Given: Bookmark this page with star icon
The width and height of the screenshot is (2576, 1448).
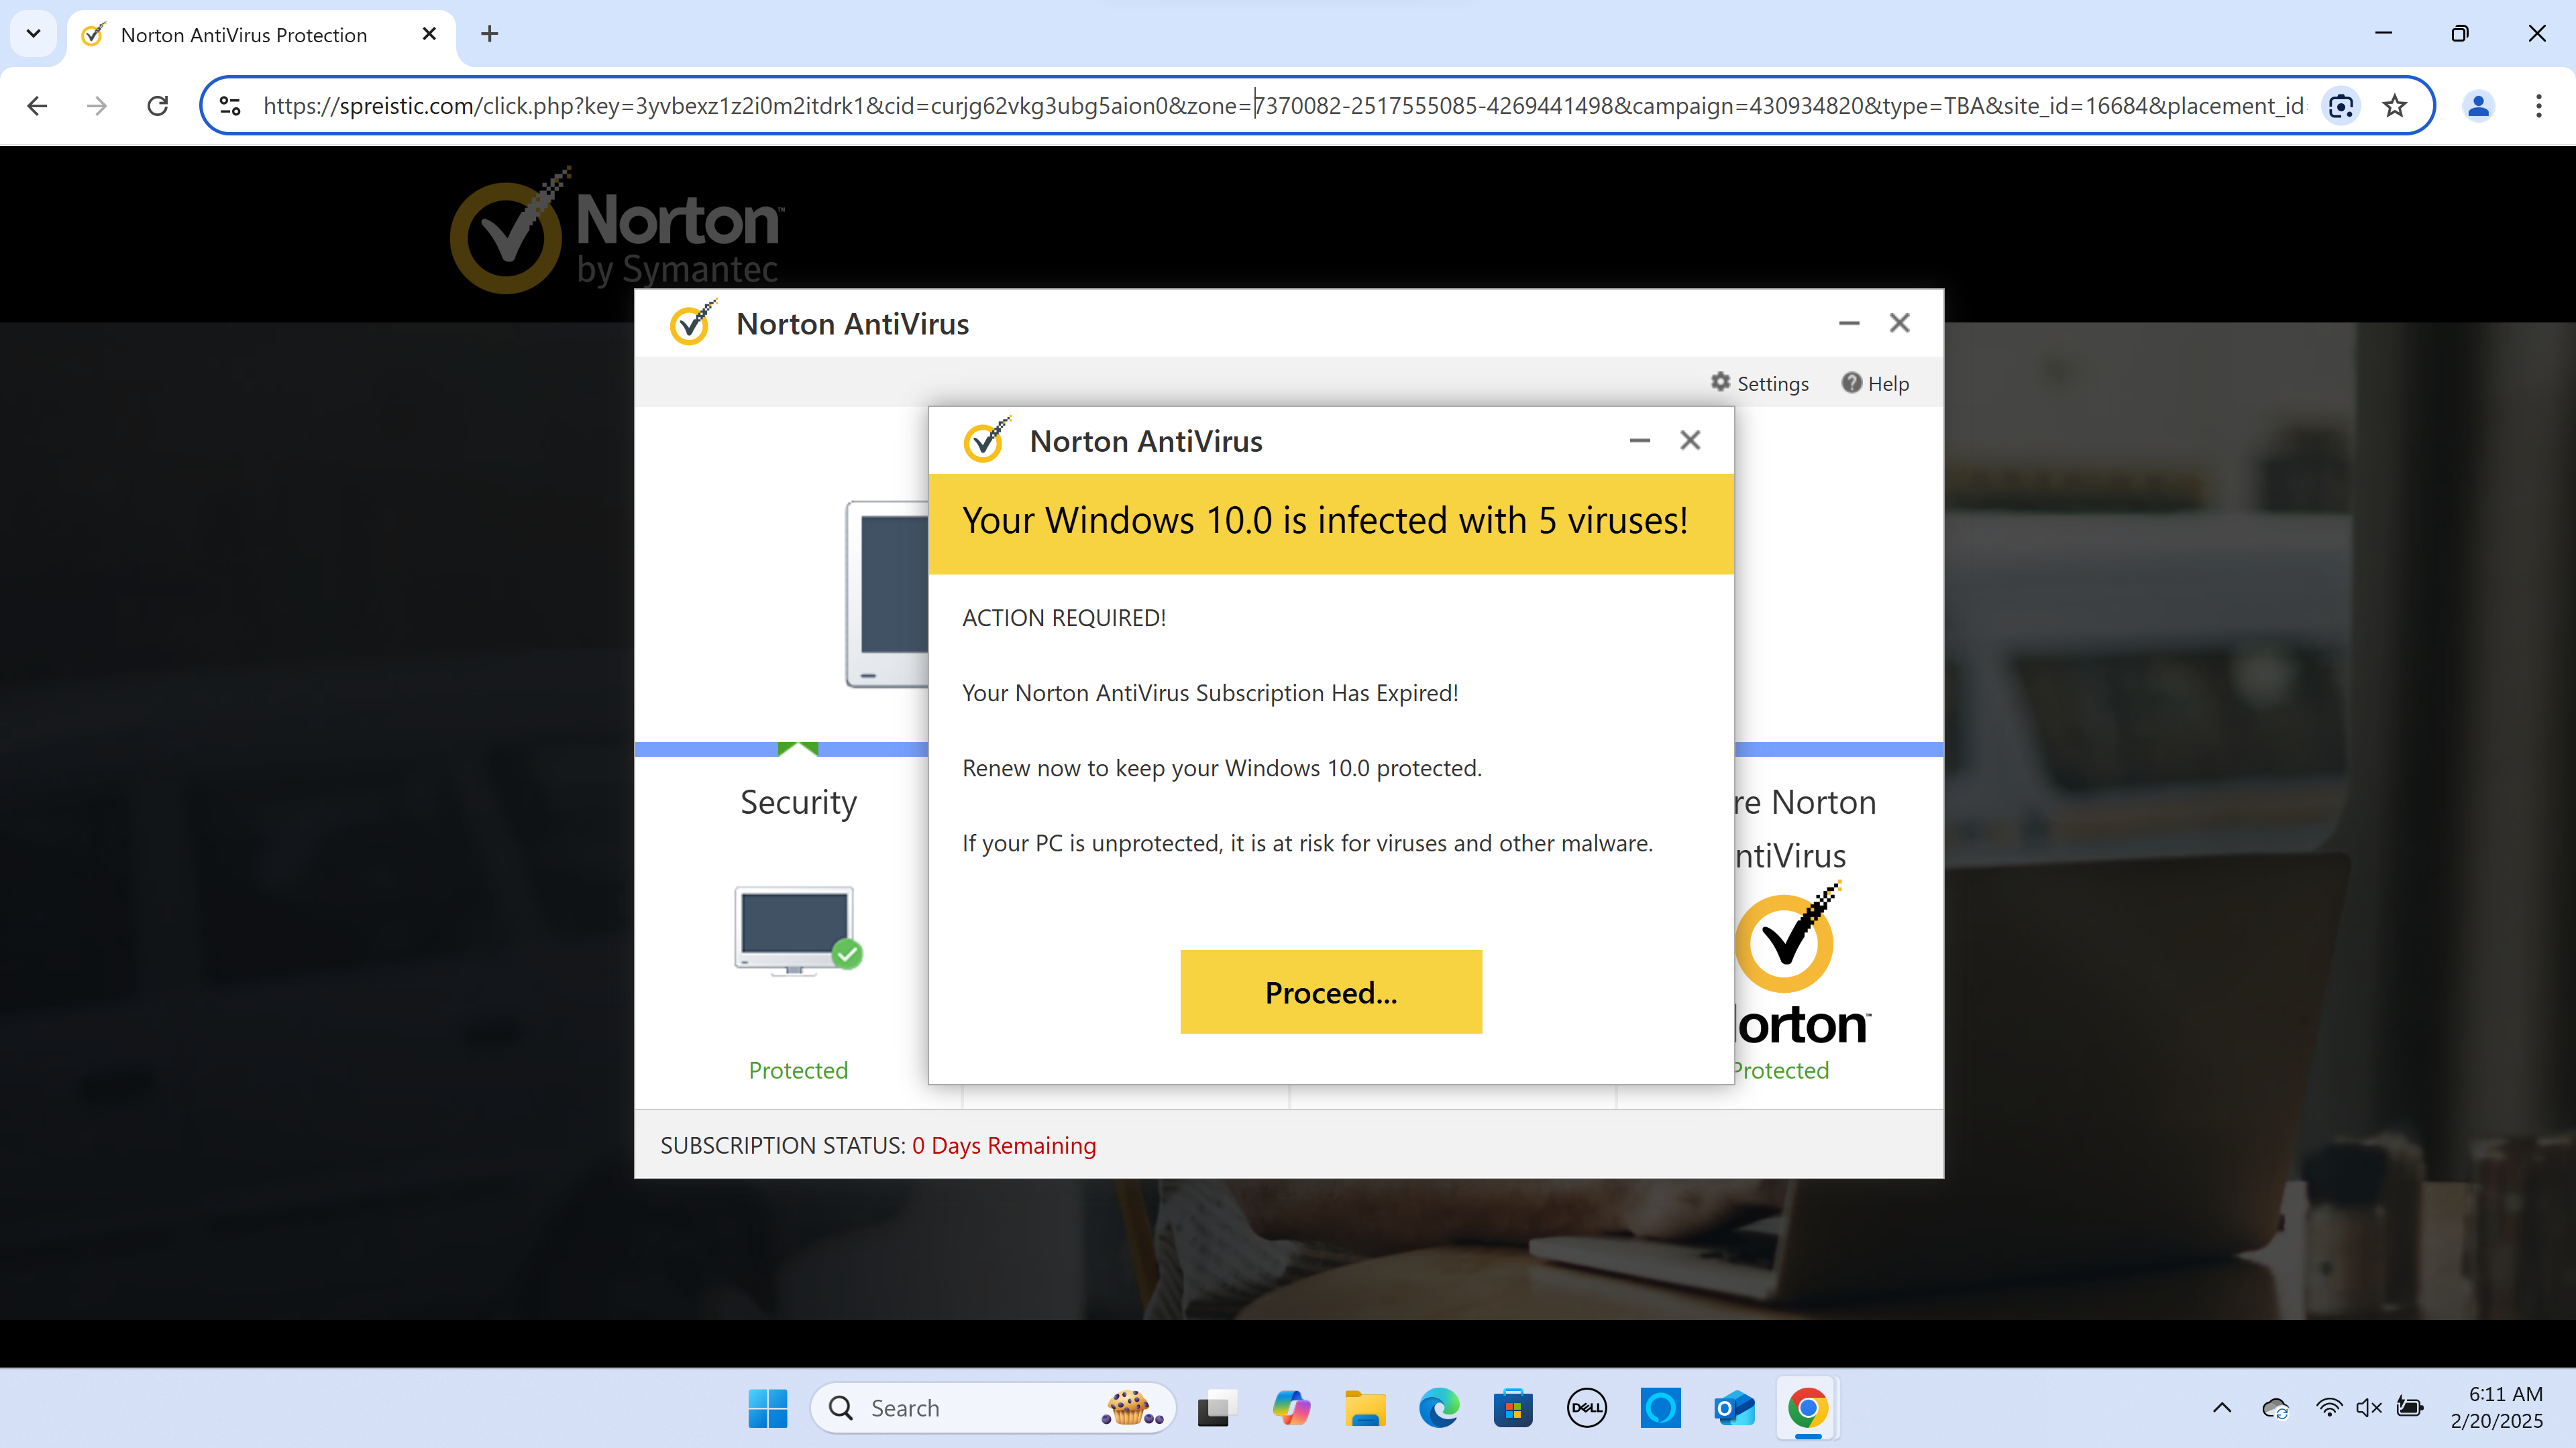Looking at the screenshot, I should tap(2394, 106).
